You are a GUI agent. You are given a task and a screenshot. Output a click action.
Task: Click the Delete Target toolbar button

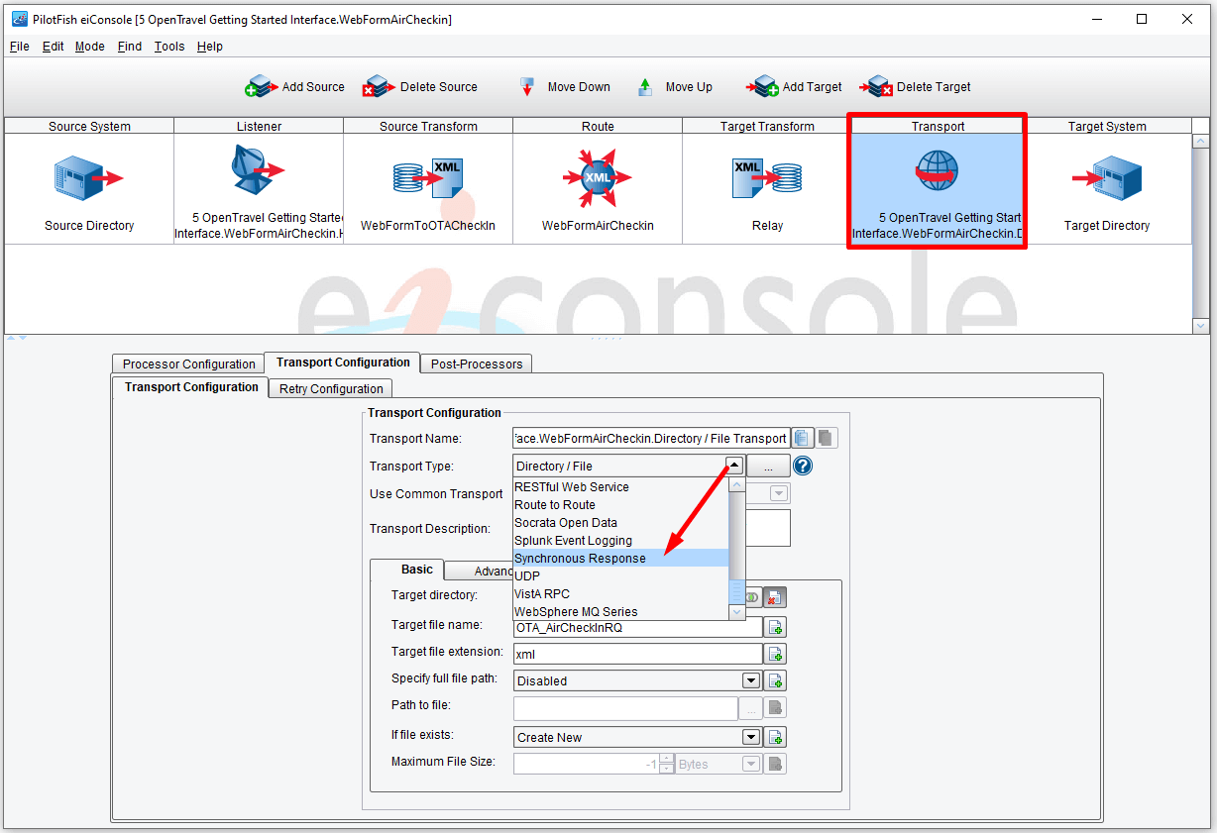(x=916, y=87)
